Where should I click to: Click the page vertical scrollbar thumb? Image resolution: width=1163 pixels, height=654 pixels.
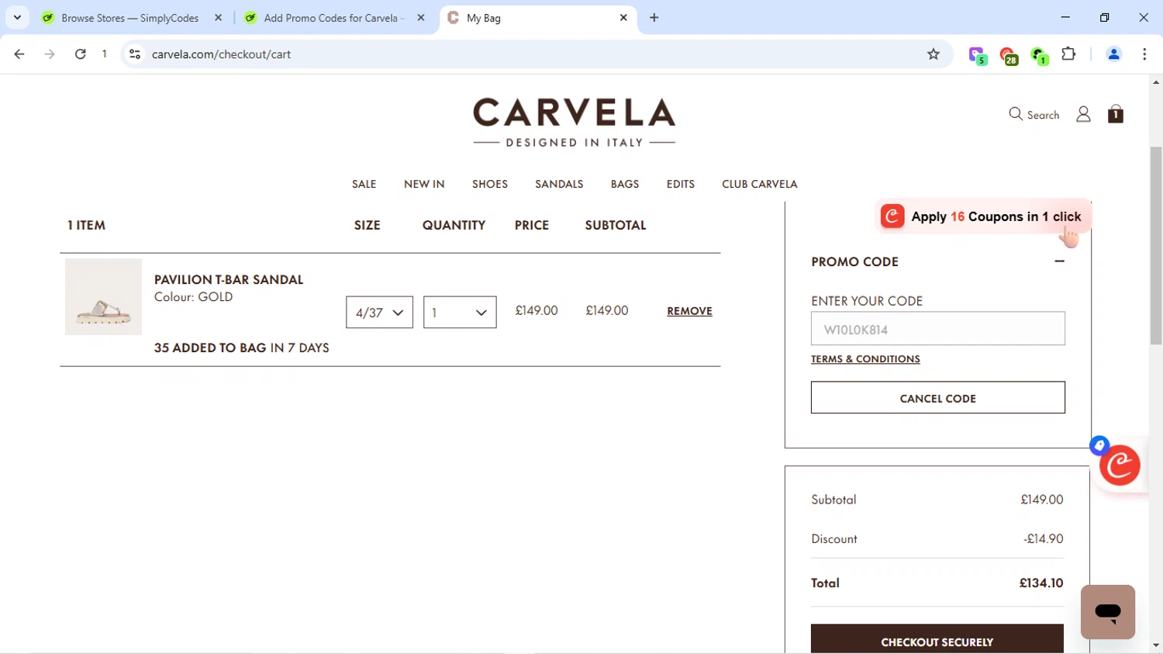pyautogui.click(x=1156, y=245)
